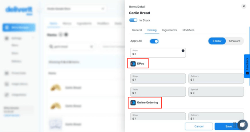Open the Feedback side tab
Screen dimensions: 250x132
click(x=247, y=66)
